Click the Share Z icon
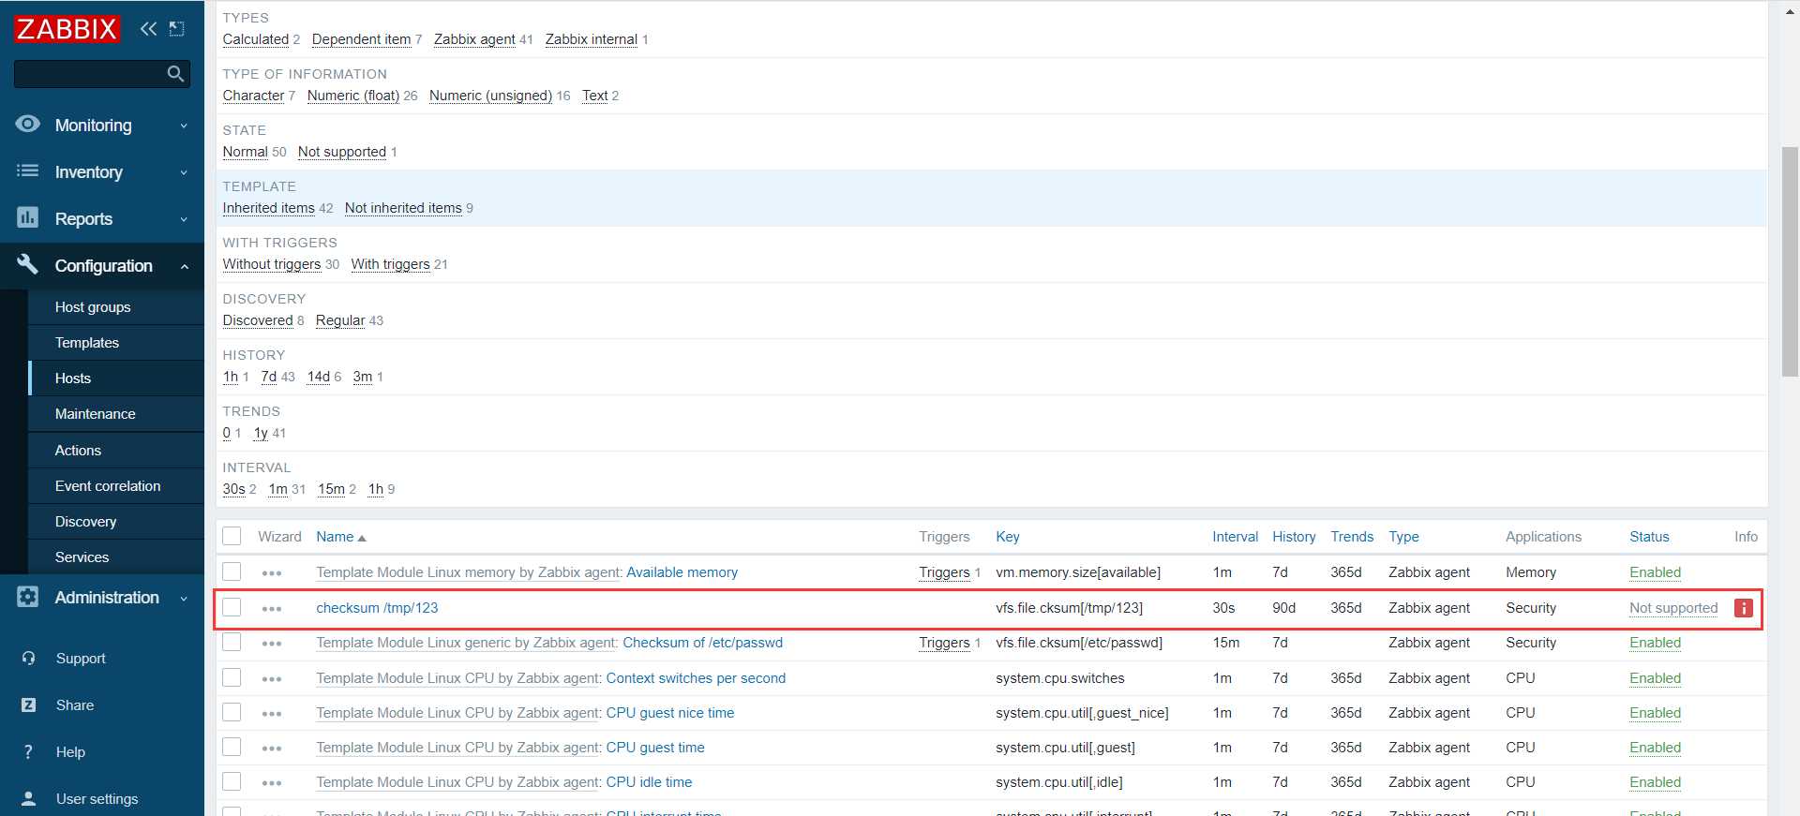This screenshot has height=816, width=1800. 29,705
